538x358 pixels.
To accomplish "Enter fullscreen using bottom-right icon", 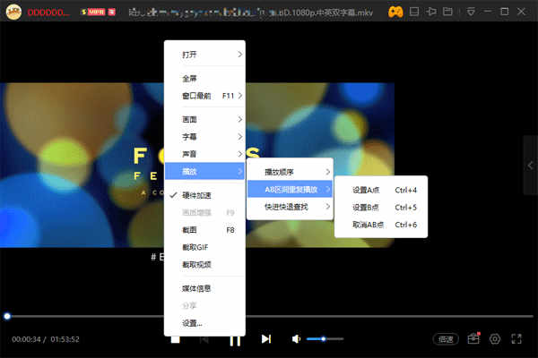I will click(x=516, y=339).
